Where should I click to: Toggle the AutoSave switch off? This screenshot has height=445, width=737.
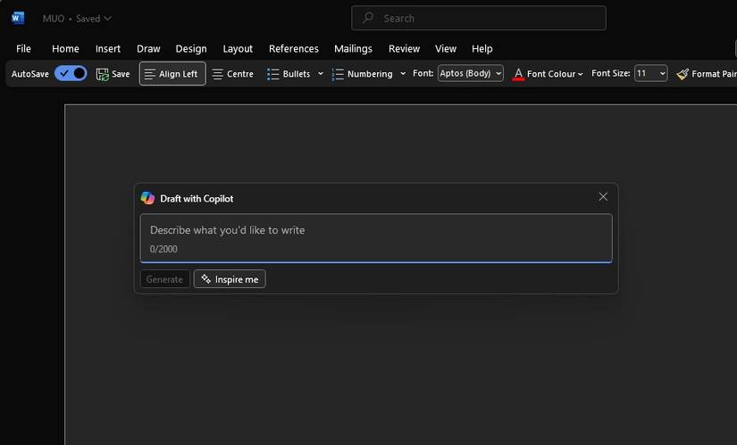click(71, 73)
